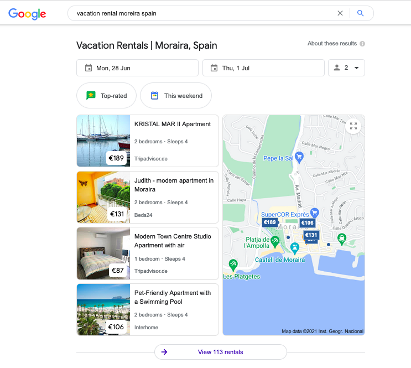Click the calendar icon on This weekend chip

tap(155, 96)
